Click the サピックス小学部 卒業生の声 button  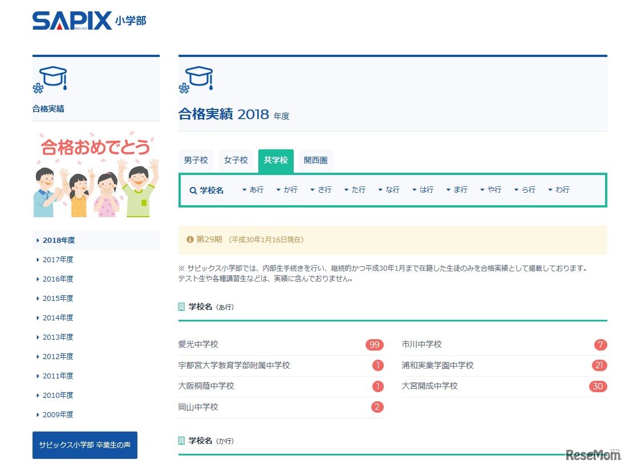click(x=84, y=445)
